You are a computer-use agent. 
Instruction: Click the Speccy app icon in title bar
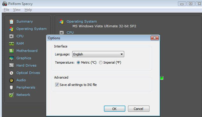tap(5, 4)
